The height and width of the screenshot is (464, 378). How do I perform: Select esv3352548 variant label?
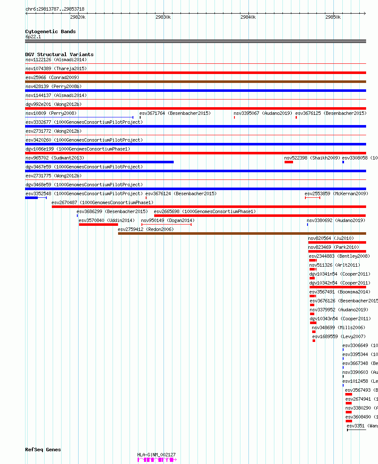[84, 194]
